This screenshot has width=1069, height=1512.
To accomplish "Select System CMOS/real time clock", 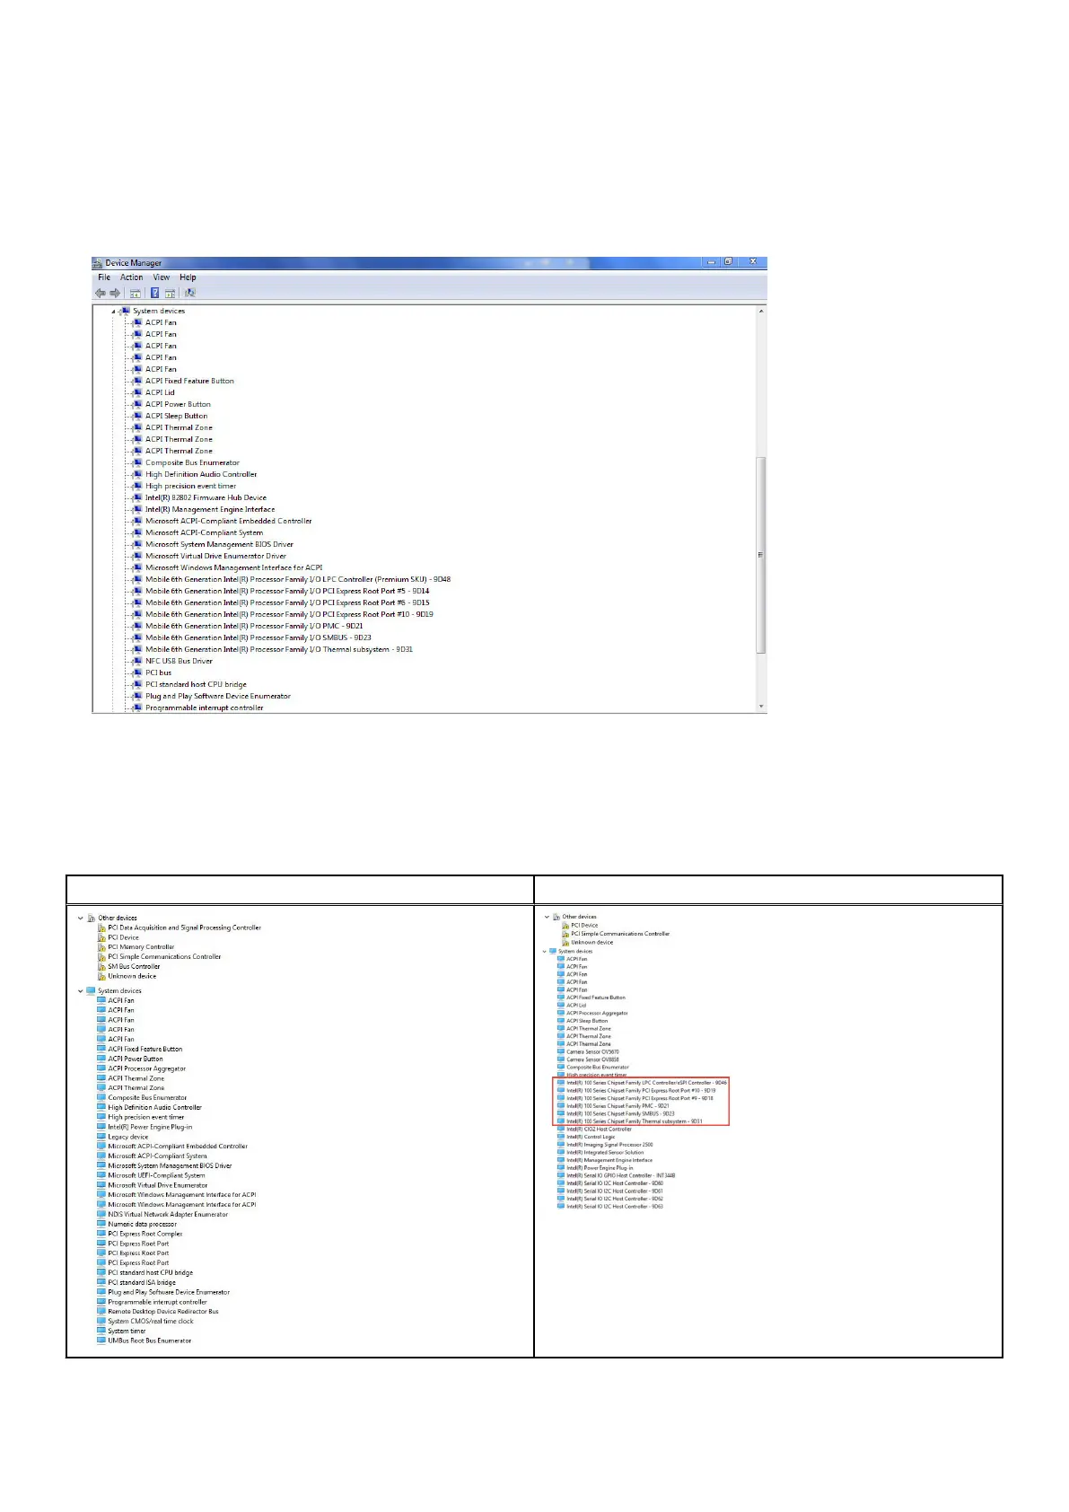I will (151, 1322).
